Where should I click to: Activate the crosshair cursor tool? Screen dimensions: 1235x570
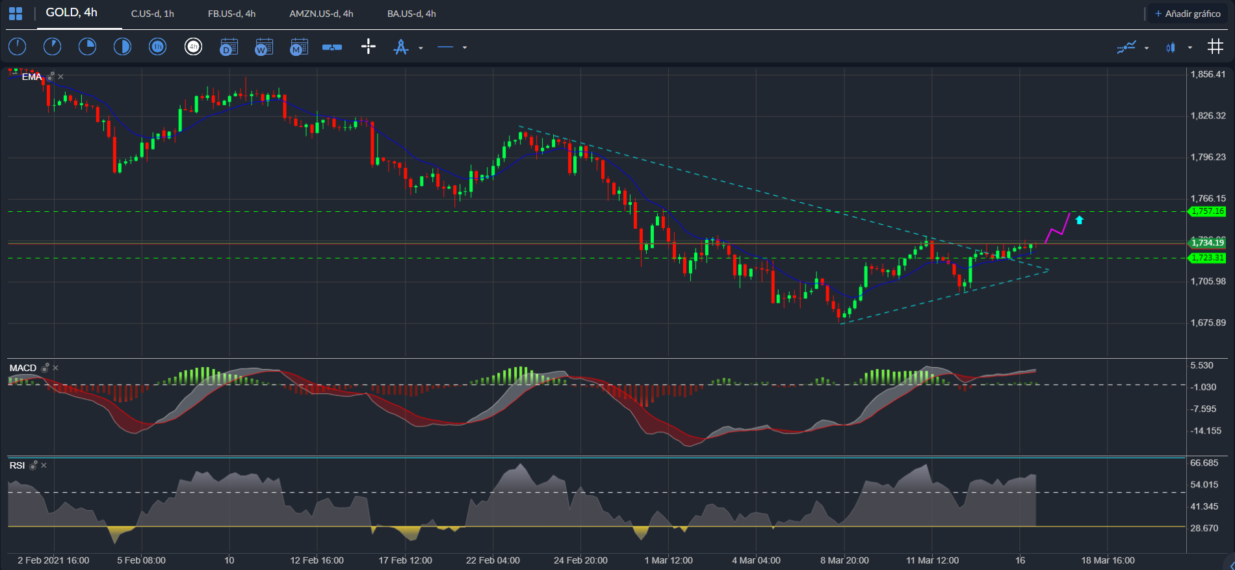[368, 47]
